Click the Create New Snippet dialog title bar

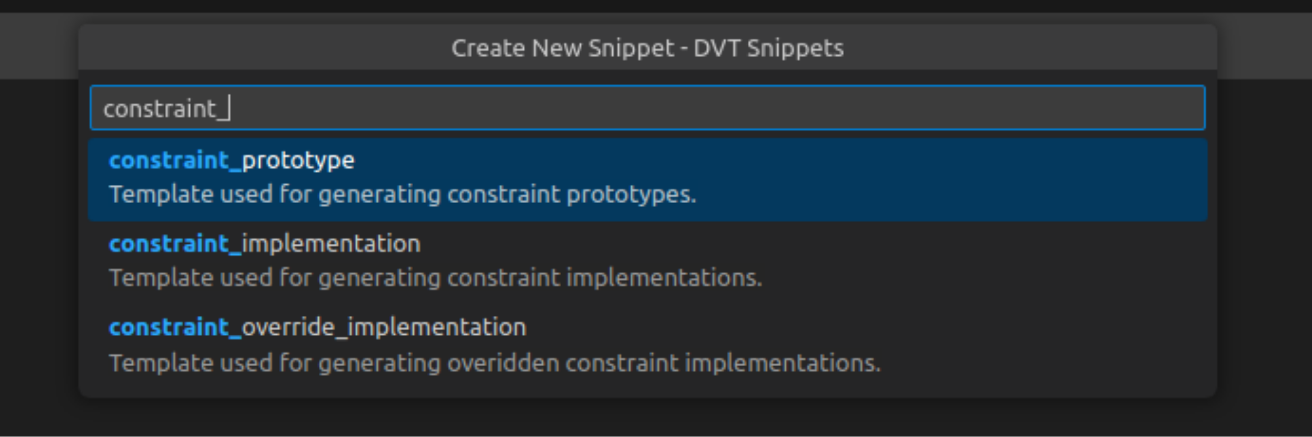[648, 49]
